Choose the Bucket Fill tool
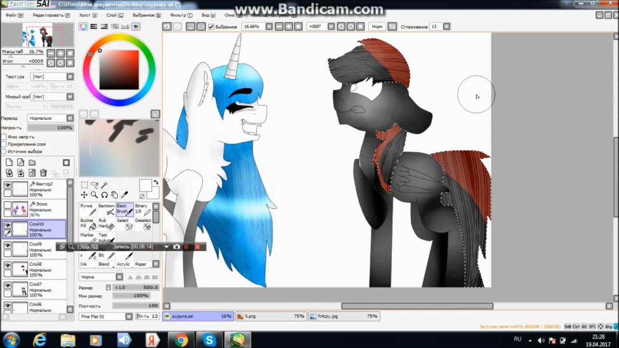This screenshot has width=619, height=348. point(88,224)
